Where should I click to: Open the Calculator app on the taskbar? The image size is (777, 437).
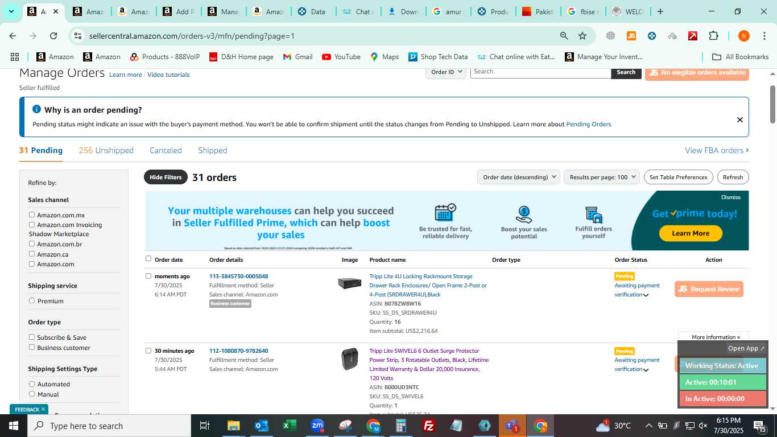(401, 426)
